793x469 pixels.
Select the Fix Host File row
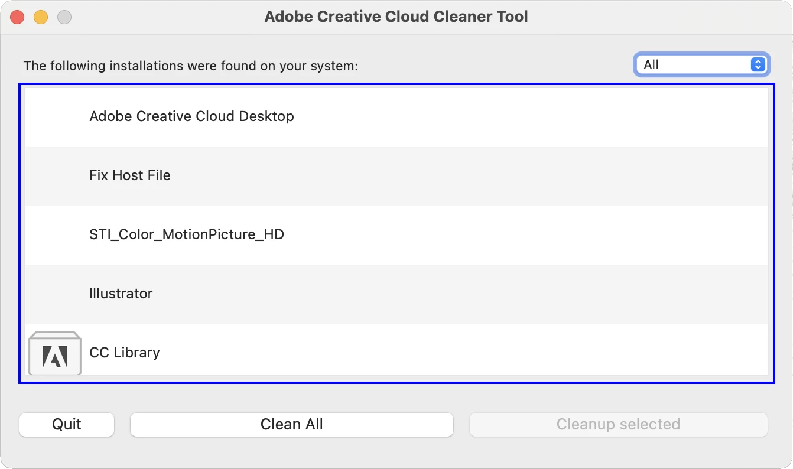click(396, 176)
